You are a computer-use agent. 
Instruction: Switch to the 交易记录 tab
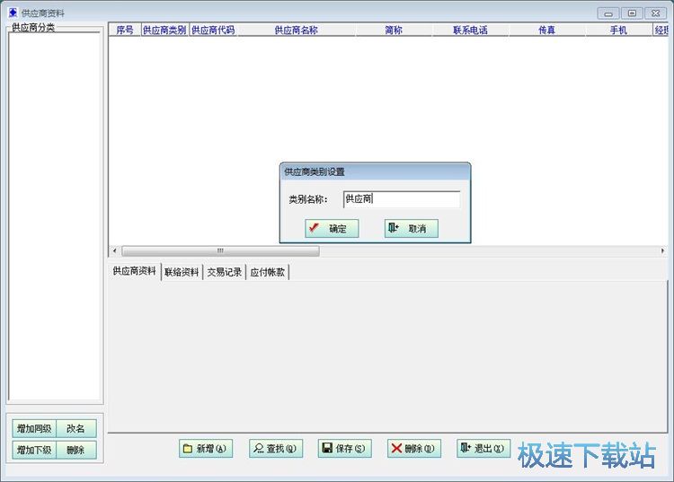coord(225,272)
